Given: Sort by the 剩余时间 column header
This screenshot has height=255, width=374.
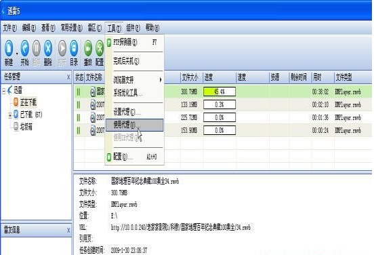Looking at the screenshot, I should 300,77.
